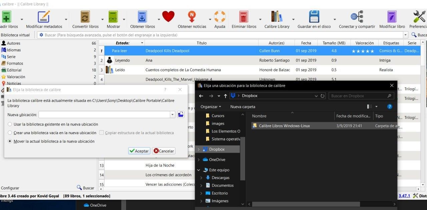Viewport: 427px width, 210px height.
Task: Click the help question mark in the library dialog
Action: (x=165, y=90)
